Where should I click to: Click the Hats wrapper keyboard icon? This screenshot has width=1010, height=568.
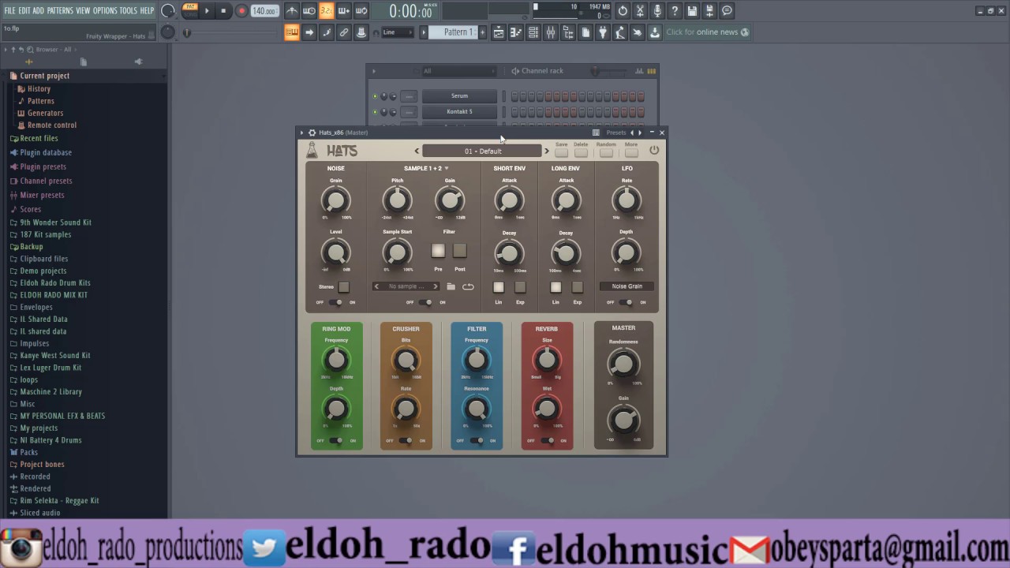click(x=596, y=133)
